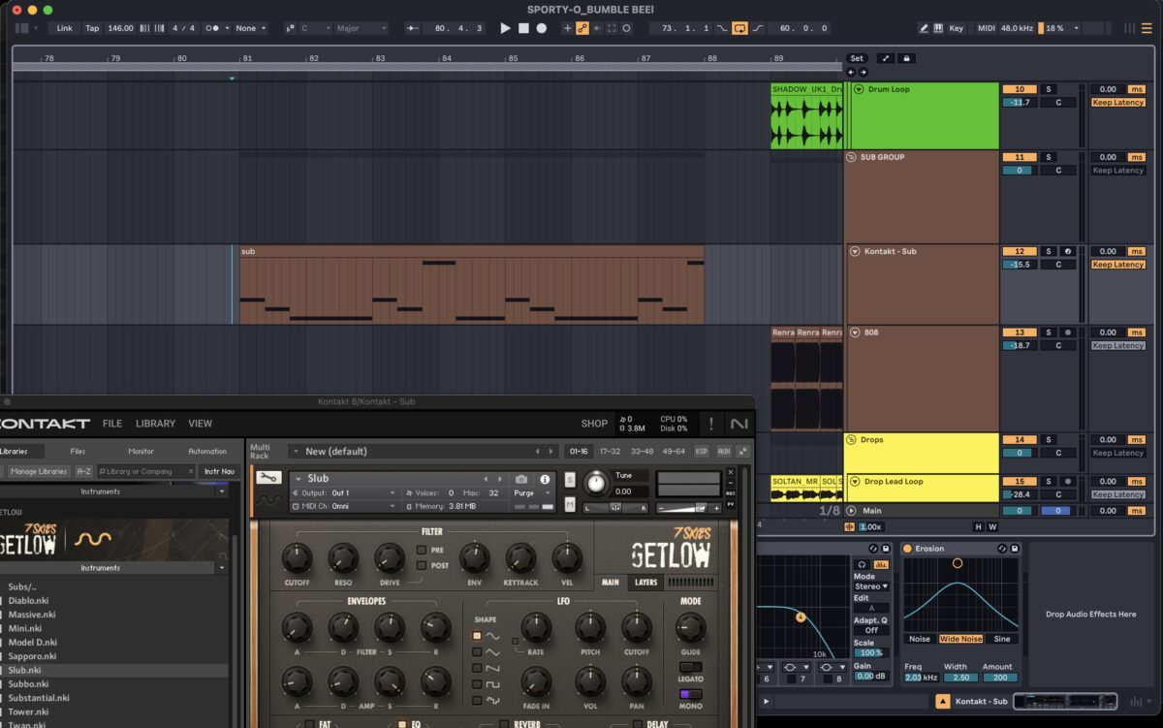Toggle track activator 13 on 808
The width and height of the screenshot is (1163, 728).
1019,332
